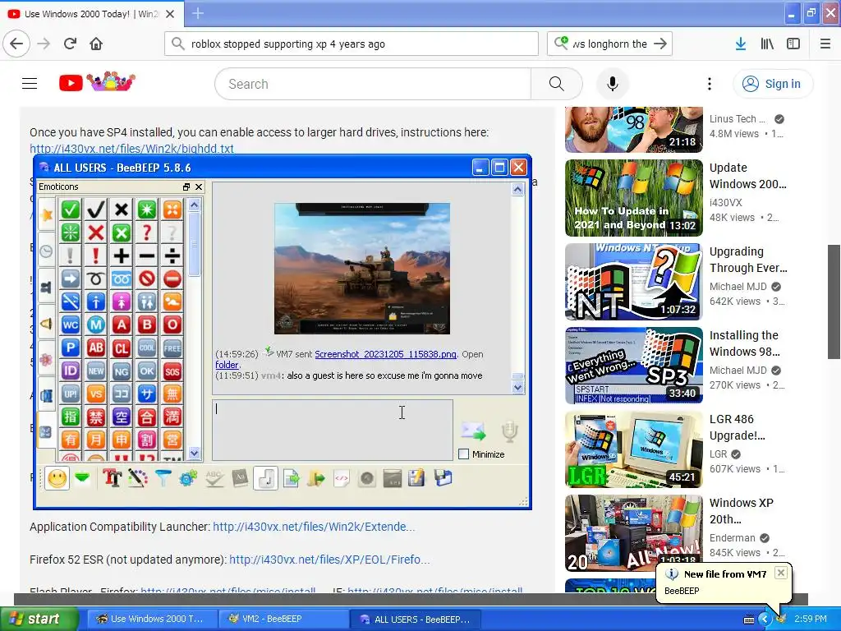The height and width of the screenshot is (631, 841).
Task: Click the microphone voice message icon in BeeBEEP
Action: 509,431
